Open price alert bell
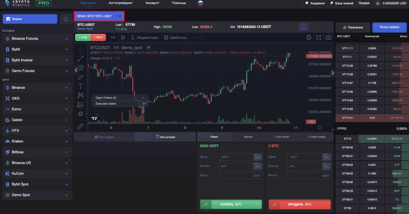The image size is (409, 214). 304,27
